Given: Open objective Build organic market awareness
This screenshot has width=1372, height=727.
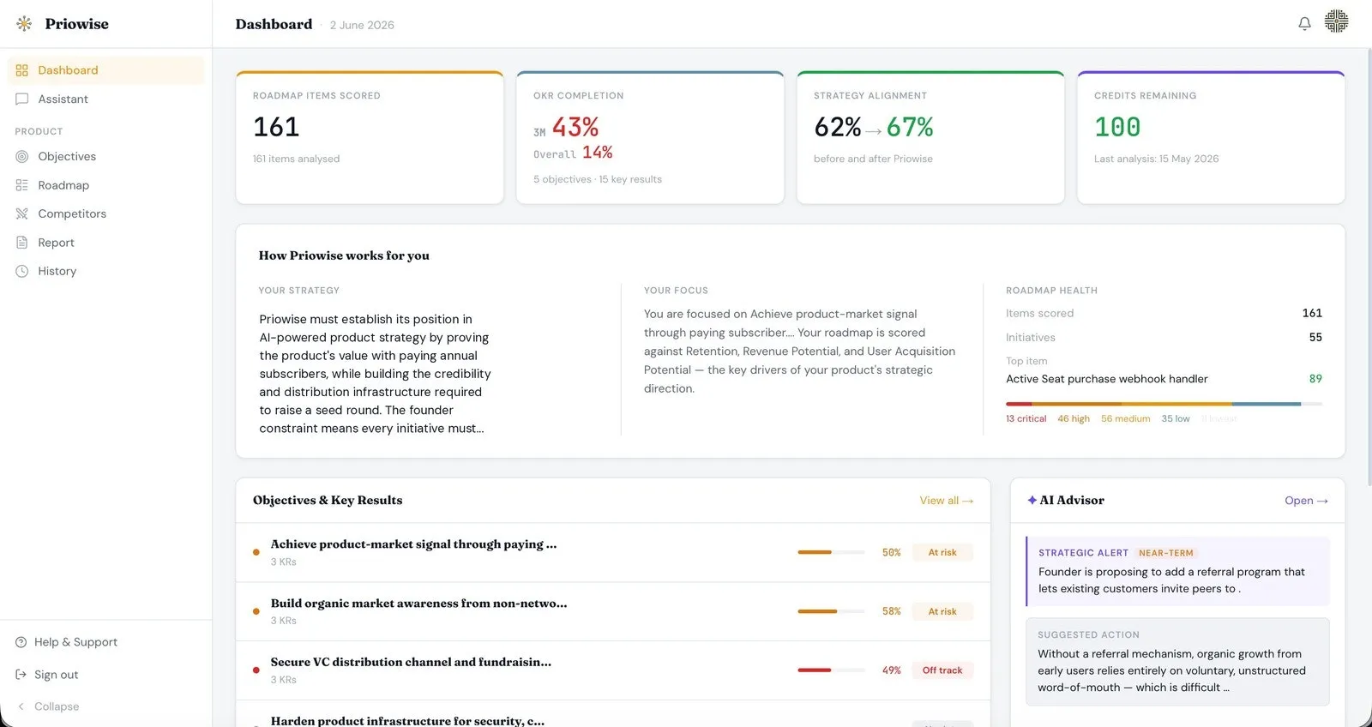Looking at the screenshot, I should coord(613,612).
